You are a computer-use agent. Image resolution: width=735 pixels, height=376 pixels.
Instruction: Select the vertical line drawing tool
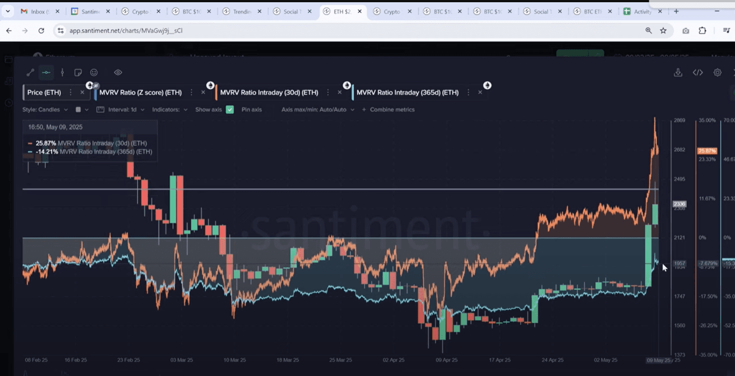point(62,72)
